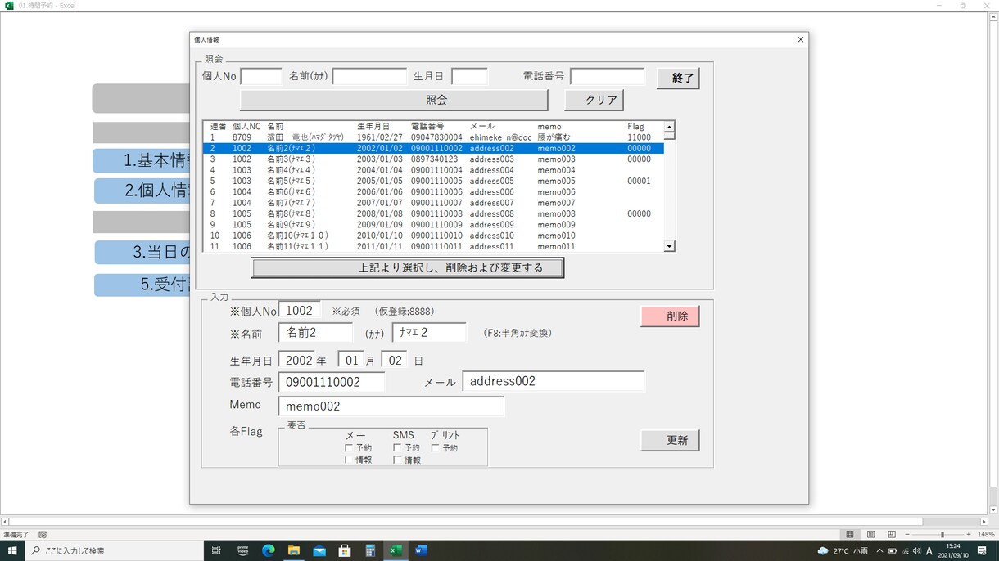Screen dimensions: 999x561
Task: Check the SMS 予約 checkbox
Action: tap(397, 448)
